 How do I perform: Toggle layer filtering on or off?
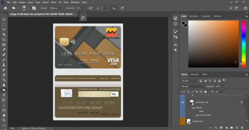(224, 80)
